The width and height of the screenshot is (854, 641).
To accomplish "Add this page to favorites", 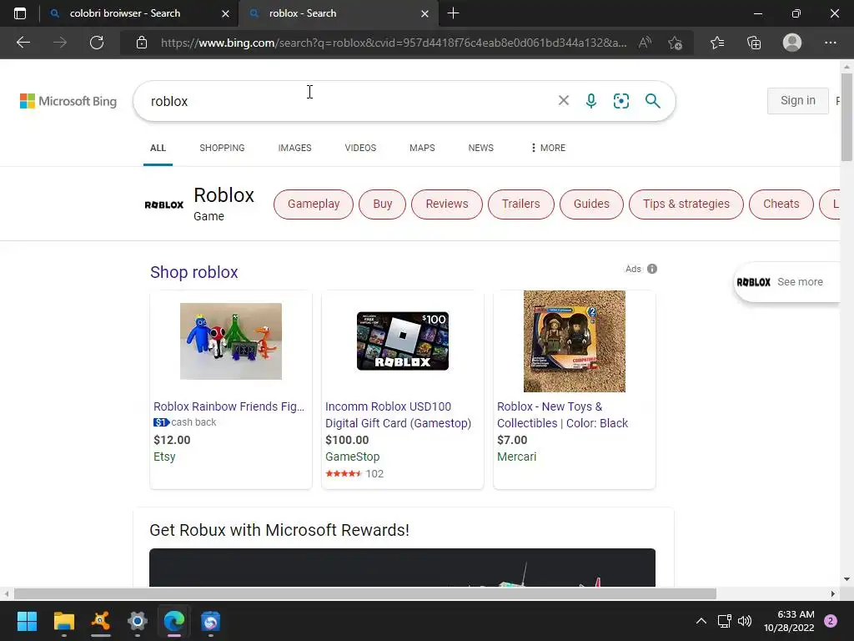I will (676, 43).
